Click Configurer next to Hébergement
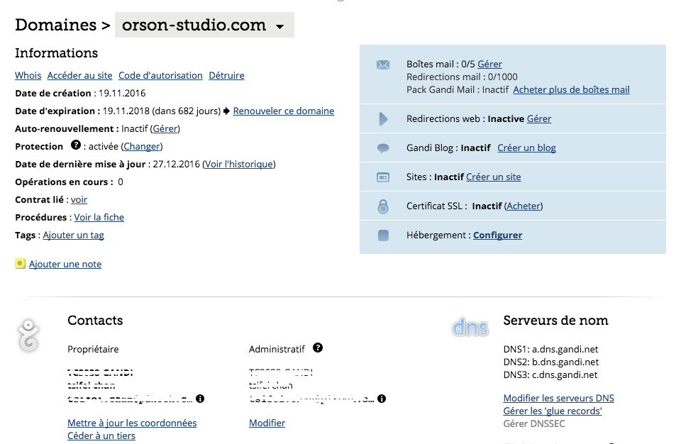Viewport: 681px width, 444px height. (498, 235)
